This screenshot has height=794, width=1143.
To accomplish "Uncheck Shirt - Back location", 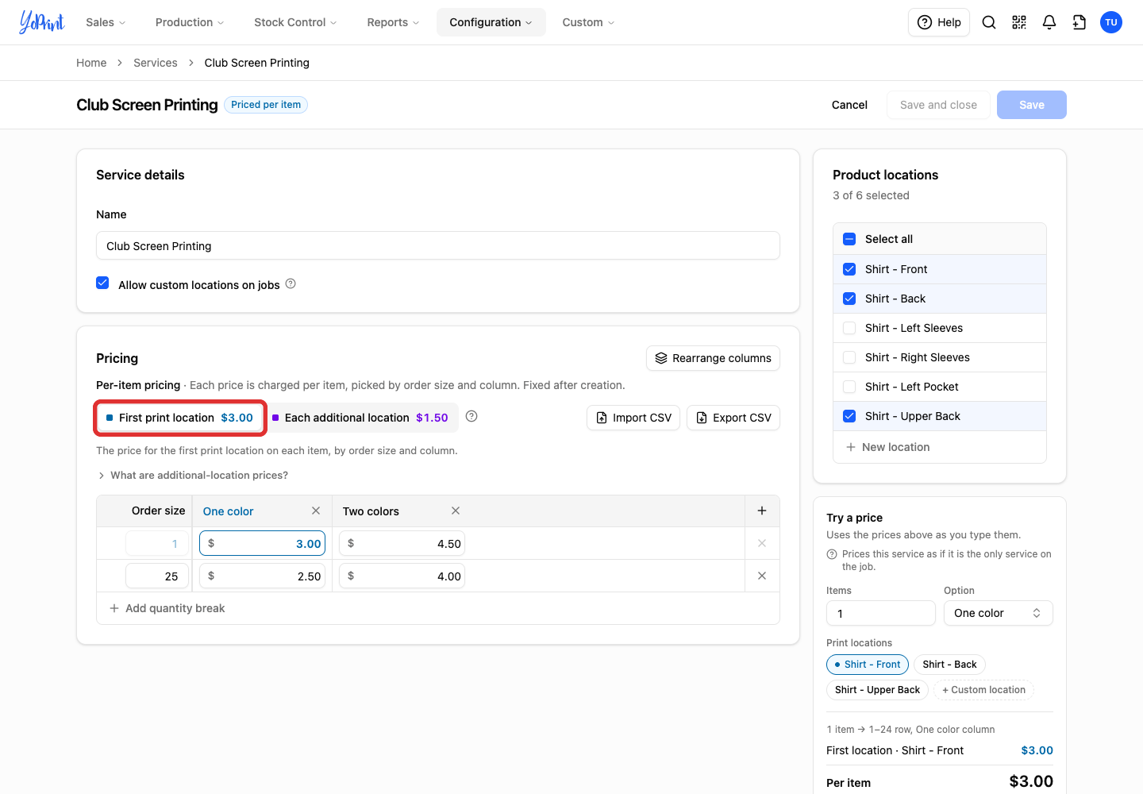I will 849,299.
